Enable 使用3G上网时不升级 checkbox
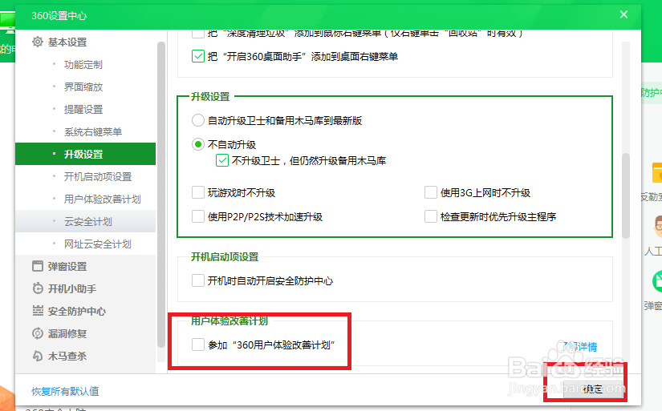The width and height of the screenshot is (662, 411). [431, 192]
